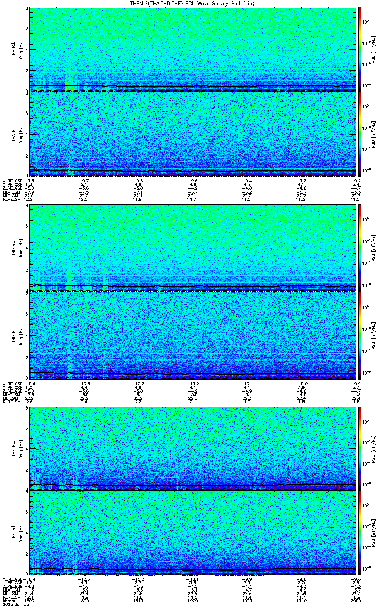Click the THE B-parallel spectrogram panel

pyautogui.click(x=193, y=533)
